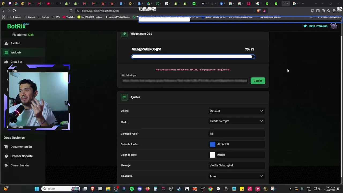Open the Modo dropdown showing Desde siempre
The width and height of the screenshot is (343, 193).
[237, 121]
